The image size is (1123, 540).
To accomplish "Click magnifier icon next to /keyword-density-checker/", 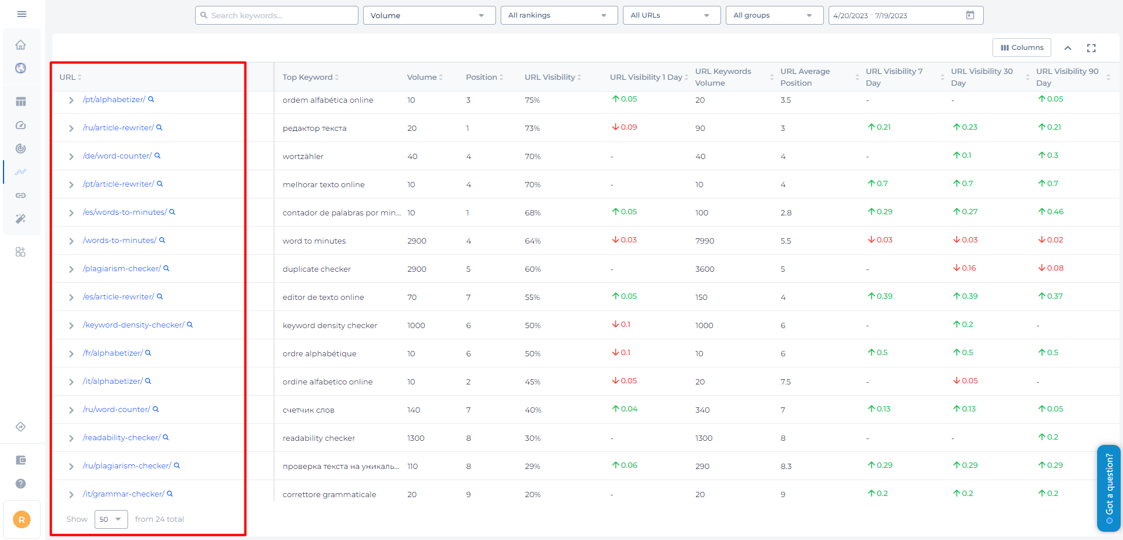I will pos(190,325).
